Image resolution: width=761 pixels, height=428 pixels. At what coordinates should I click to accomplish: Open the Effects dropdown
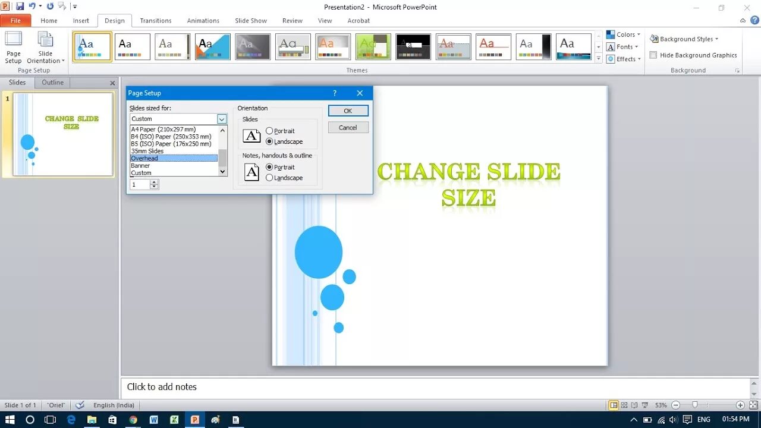[x=623, y=59]
